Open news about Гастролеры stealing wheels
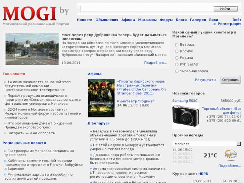244x183 pixels. (x=39, y=153)
